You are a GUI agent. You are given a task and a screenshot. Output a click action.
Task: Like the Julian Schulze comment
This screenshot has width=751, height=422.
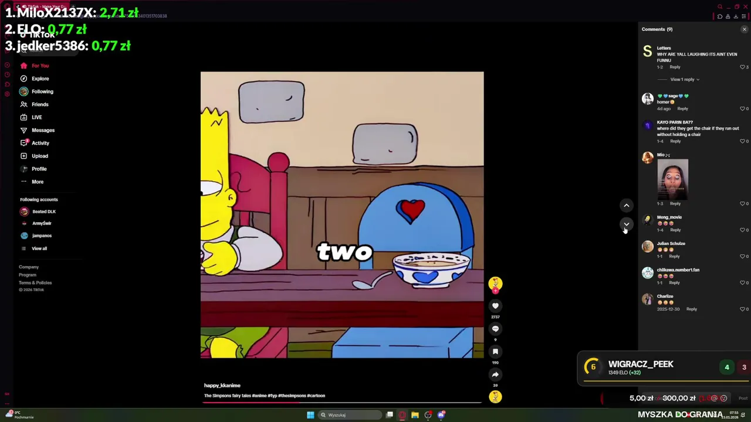(x=743, y=257)
